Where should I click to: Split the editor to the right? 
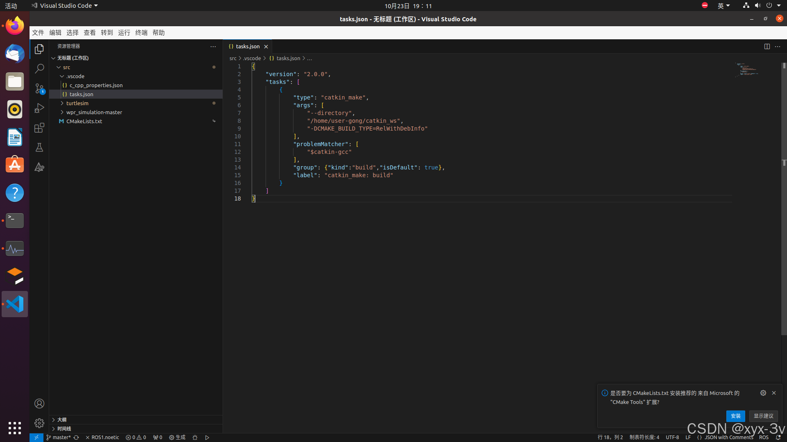pos(767,46)
